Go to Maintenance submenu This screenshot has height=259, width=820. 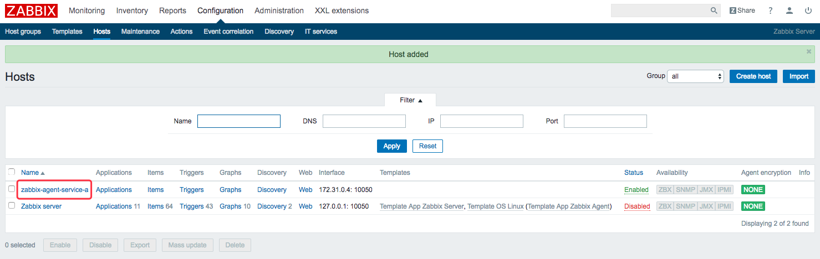tap(140, 32)
